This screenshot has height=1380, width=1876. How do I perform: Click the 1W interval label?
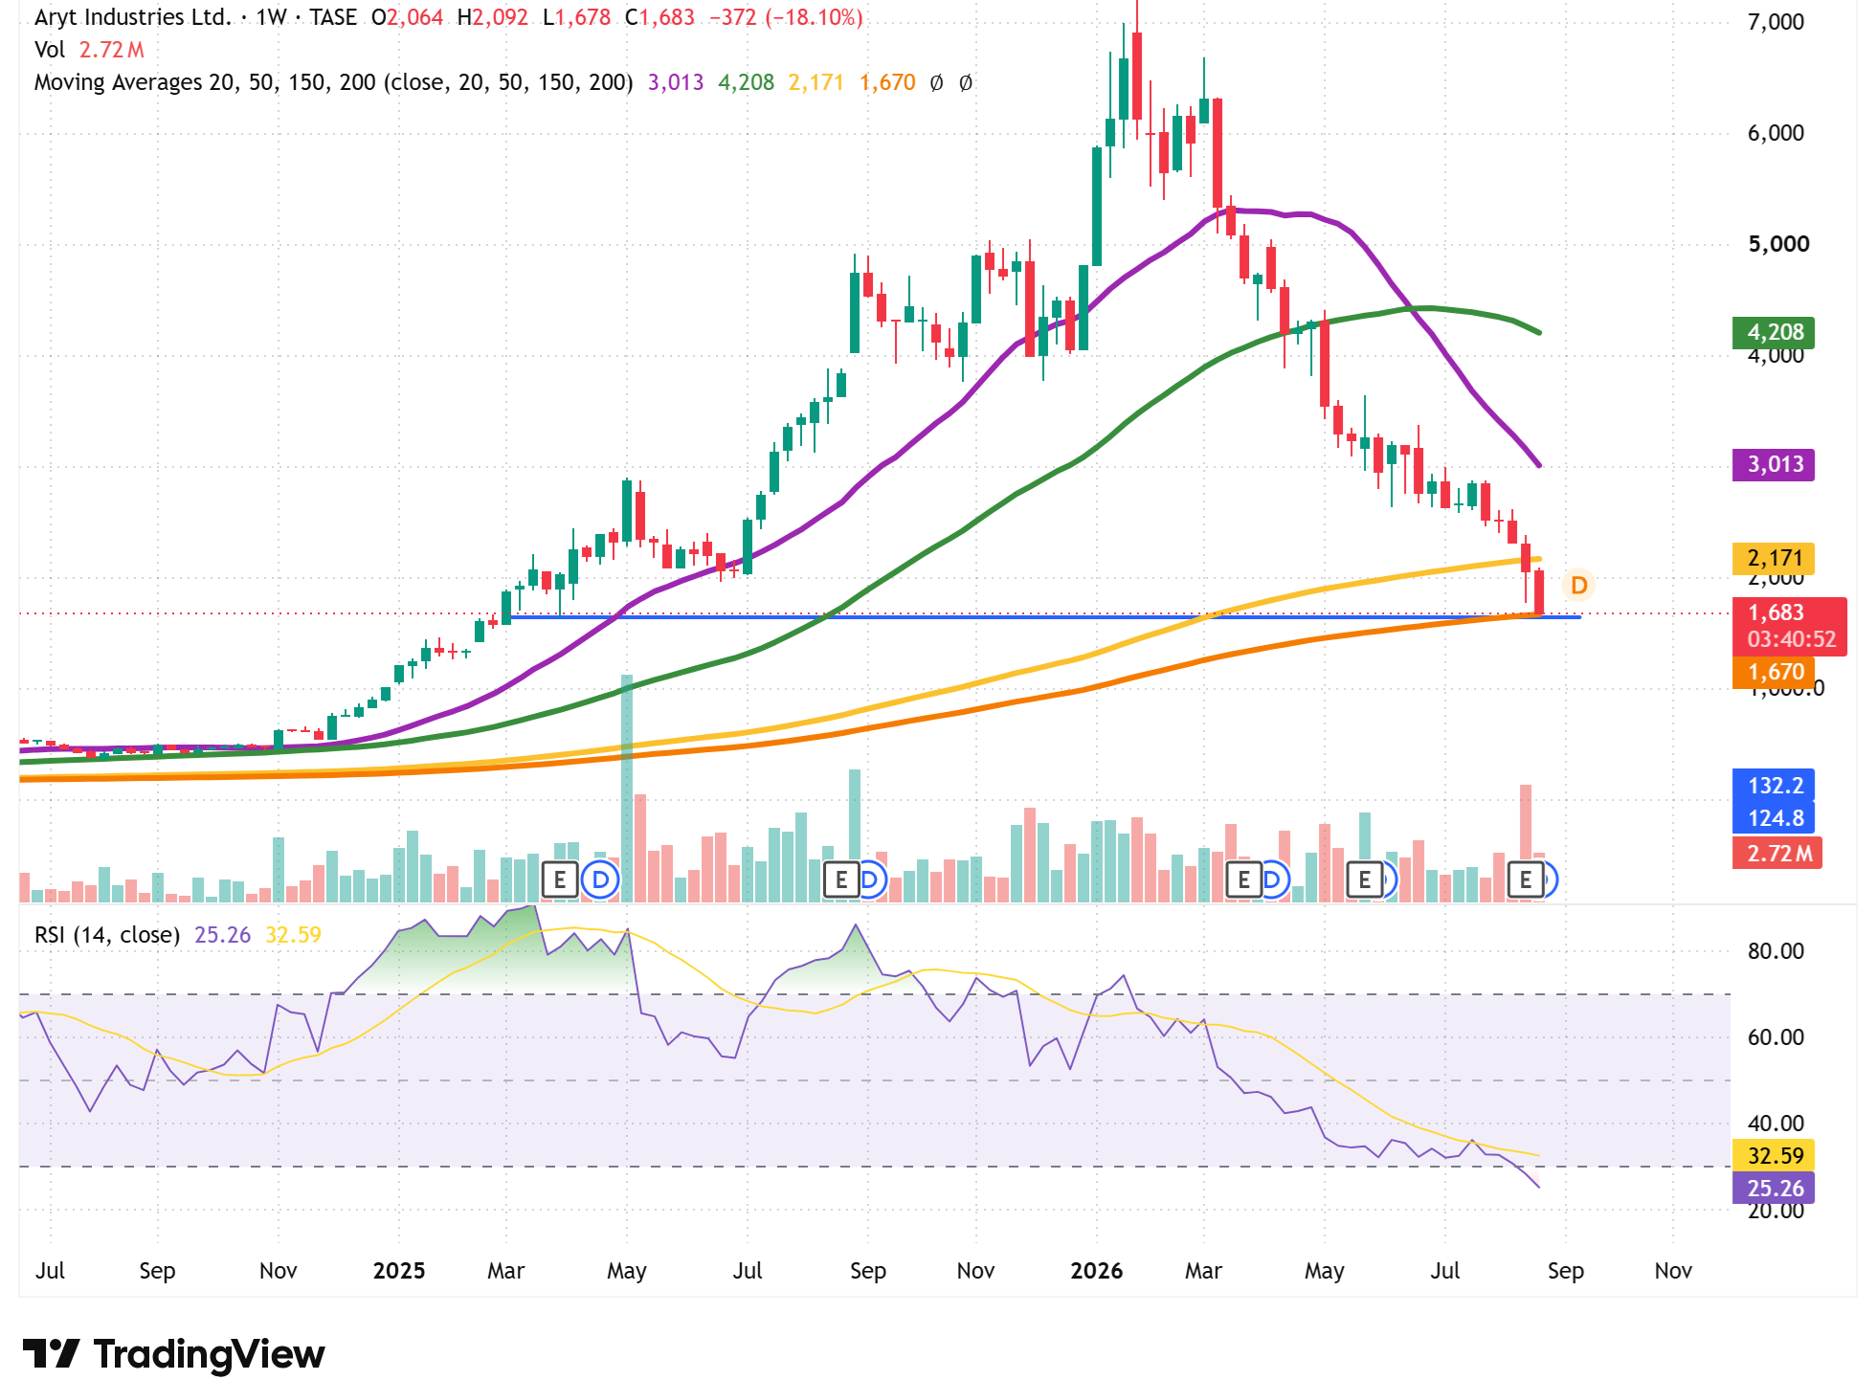271,17
